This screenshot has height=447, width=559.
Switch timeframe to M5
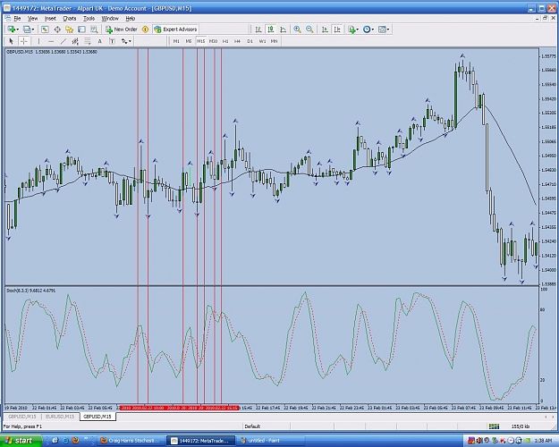(x=189, y=41)
